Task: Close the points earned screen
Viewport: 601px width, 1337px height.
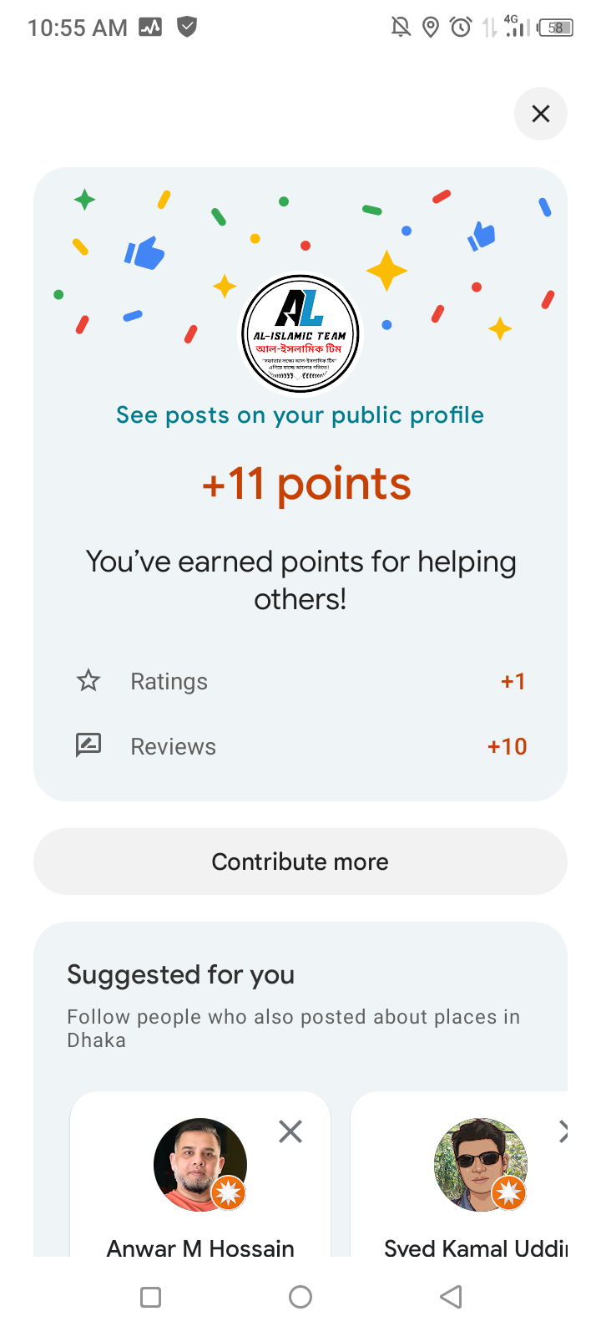Action: pos(541,114)
